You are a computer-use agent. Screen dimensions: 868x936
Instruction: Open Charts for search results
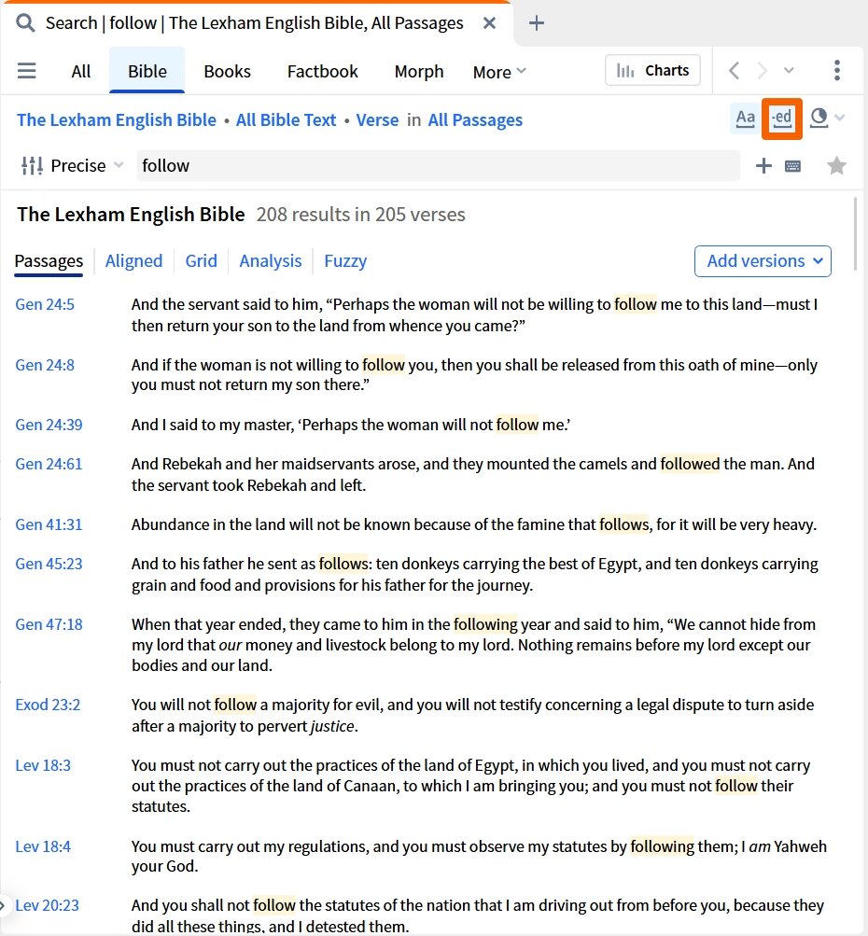pos(652,70)
